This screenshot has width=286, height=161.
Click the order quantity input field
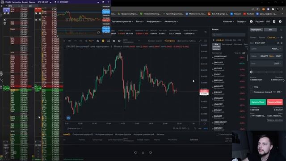tap(266, 64)
